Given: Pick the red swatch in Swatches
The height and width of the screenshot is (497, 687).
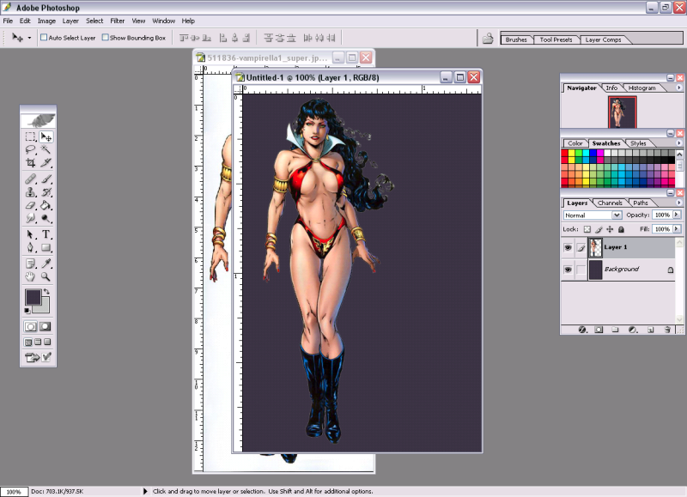Looking at the screenshot, I should click(x=564, y=153).
